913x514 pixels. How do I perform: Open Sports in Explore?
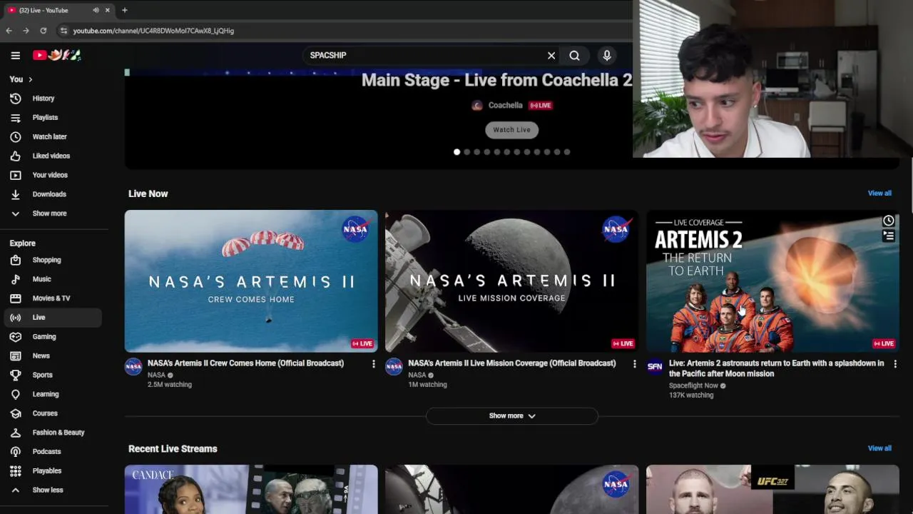tap(52, 376)
